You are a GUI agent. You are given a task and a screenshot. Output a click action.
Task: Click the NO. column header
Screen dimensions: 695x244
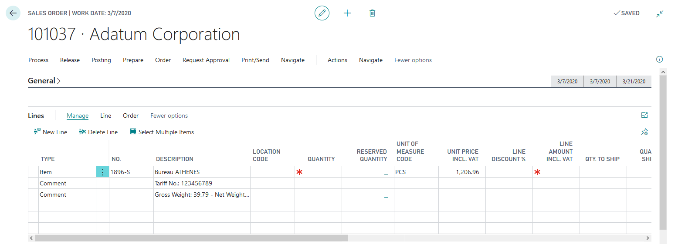(116, 159)
